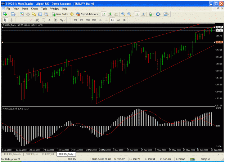The image size is (225, 162).
Task: Open the Insert menu
Action: tap(25, 9)
